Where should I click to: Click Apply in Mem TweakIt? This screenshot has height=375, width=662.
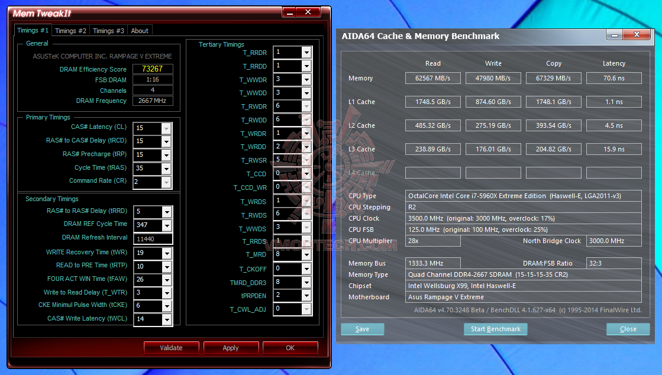pyautogui.click(x=231, y=348)
